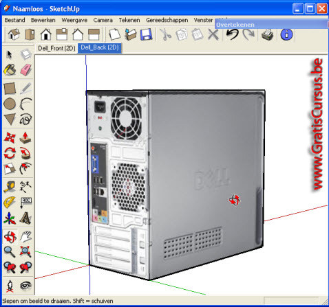This screenshot has width=329, height=307.
Task: Select the pink Eraser tool
Action: [x=25, y=69]
